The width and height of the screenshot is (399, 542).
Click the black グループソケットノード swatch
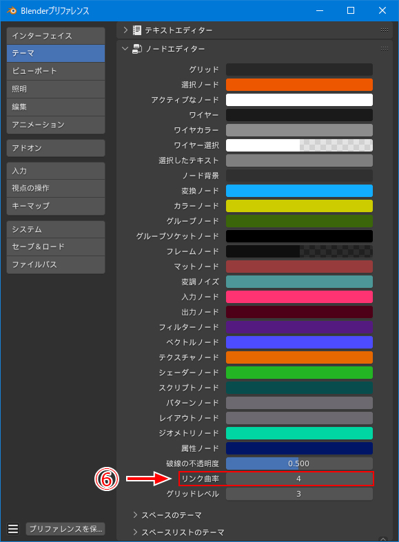(300, 236)
